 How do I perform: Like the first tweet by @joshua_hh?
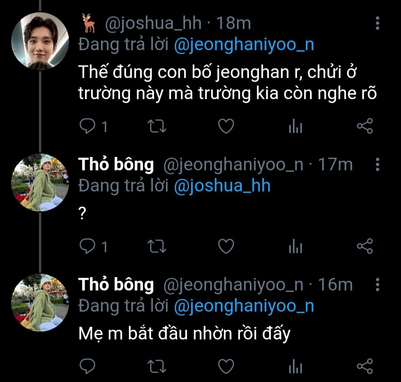click(225, 127)
